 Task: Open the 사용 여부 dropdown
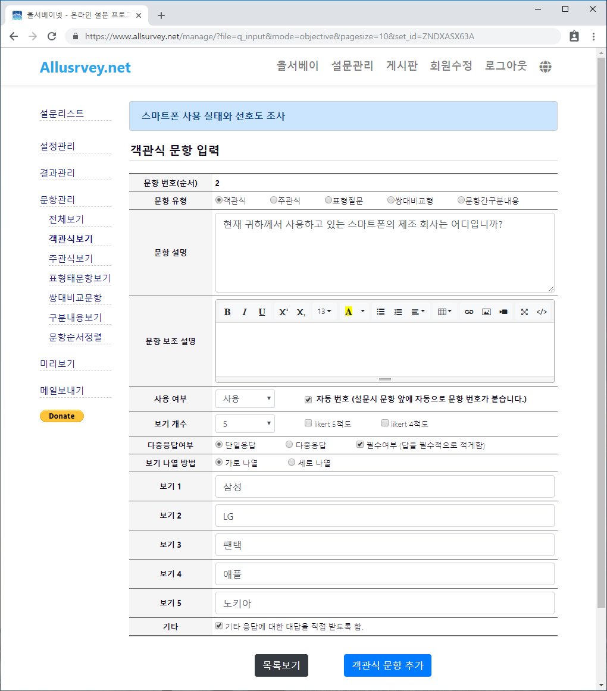click(x=245, y=398)
